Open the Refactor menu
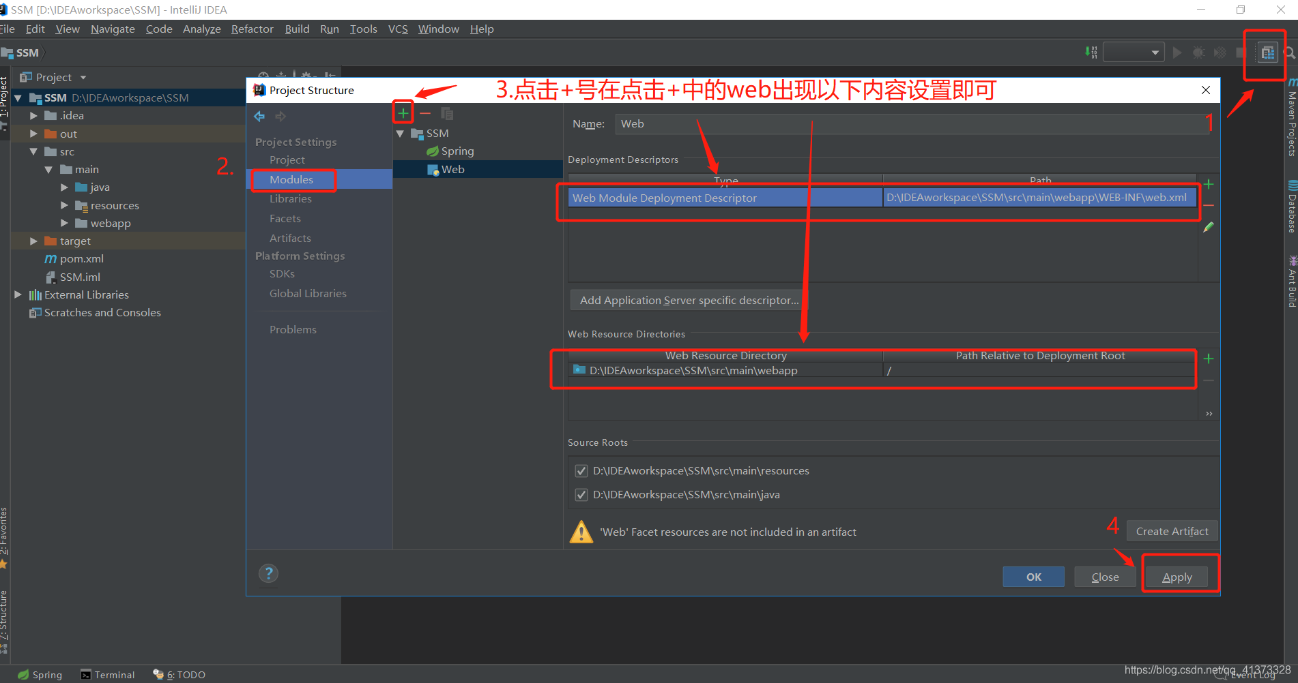The width and height of the screenshot is (1298, 683). [x=252, y=29]
